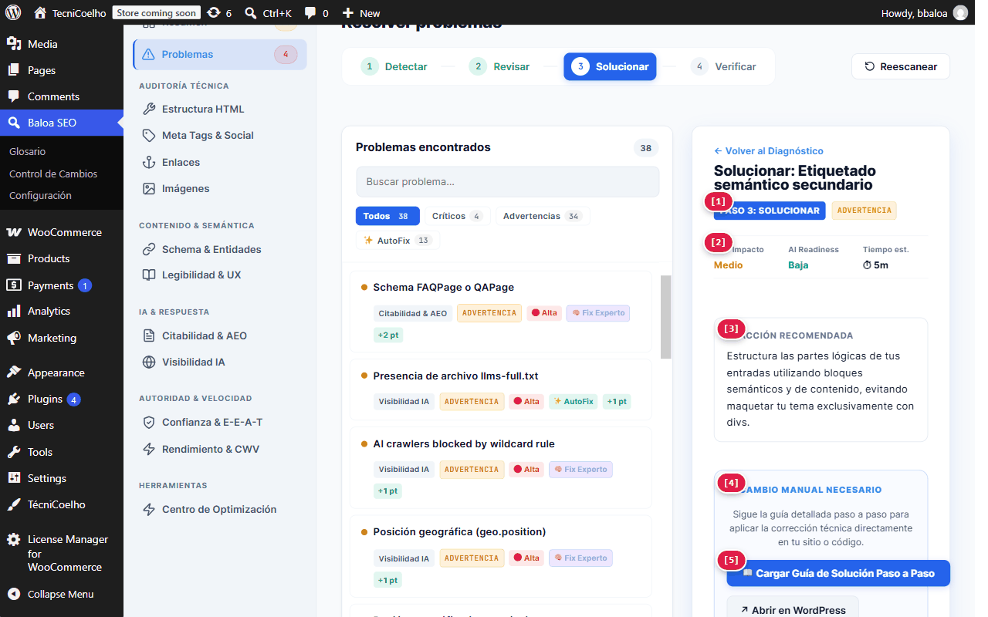Click the Appearance paintbrush icon

(13, 373)
